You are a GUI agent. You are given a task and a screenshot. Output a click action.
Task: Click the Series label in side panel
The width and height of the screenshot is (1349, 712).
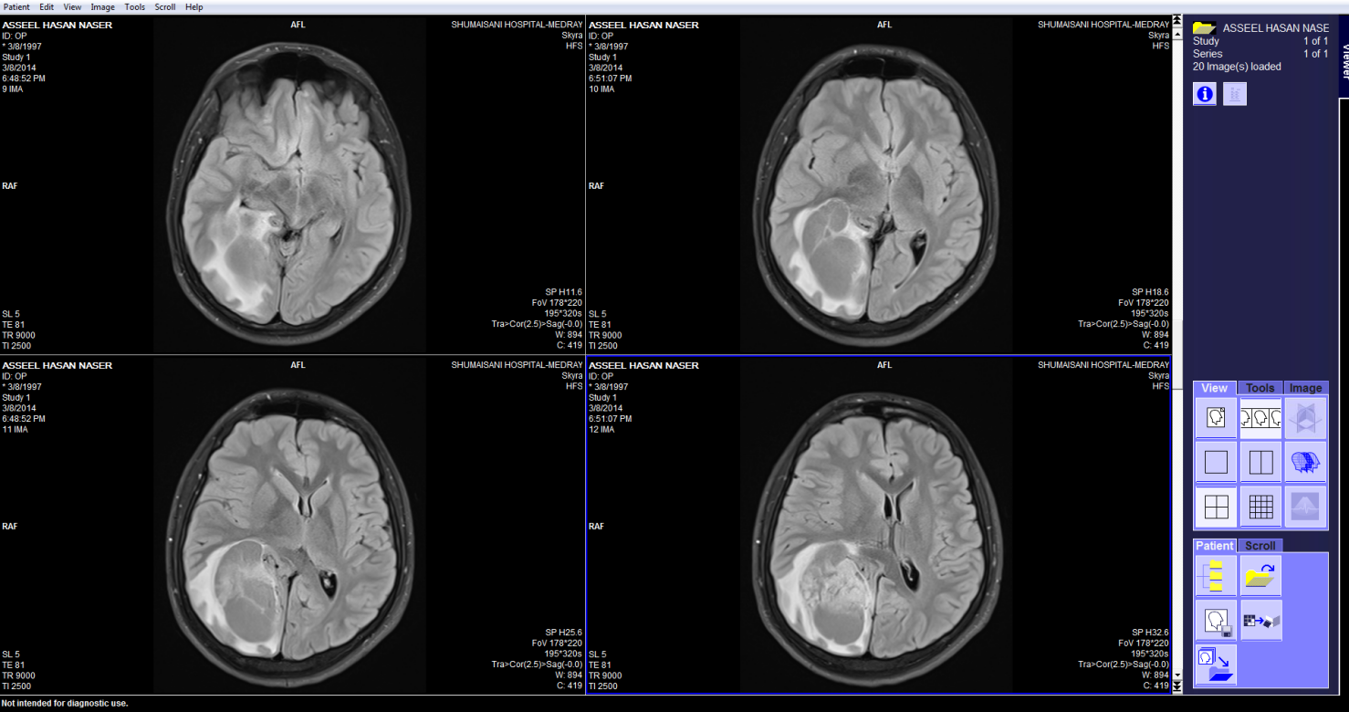pos(1208,54)
